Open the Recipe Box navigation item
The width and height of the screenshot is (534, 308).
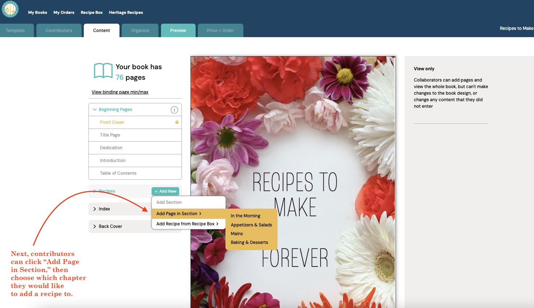(x=91, y=12)
